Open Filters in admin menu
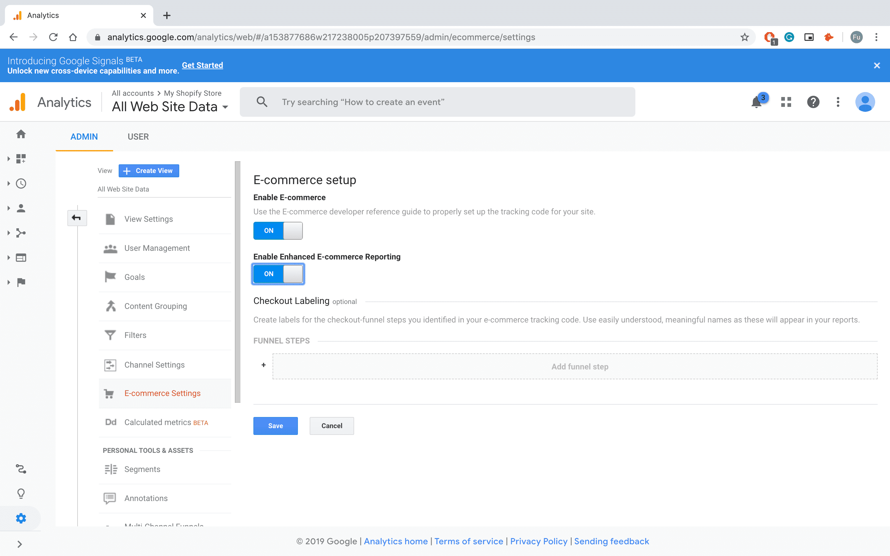Screen dimensions: 890x556 (165, 335)
